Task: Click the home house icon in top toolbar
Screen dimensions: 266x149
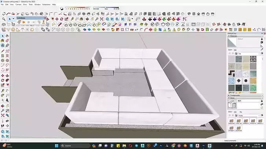Action: (x=198, y=14)
